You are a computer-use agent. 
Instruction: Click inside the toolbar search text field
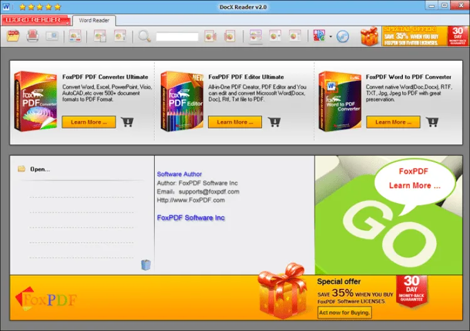point(177,36)
